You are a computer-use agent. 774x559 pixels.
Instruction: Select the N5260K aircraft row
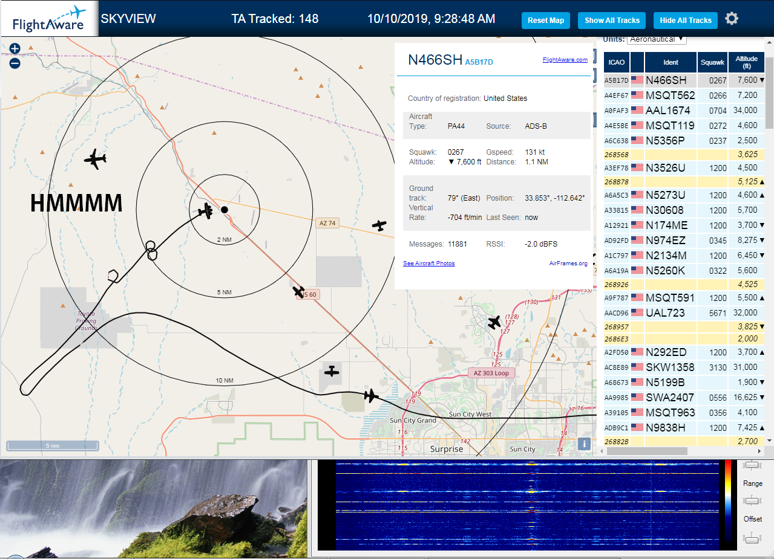click(x=684, y=270)
